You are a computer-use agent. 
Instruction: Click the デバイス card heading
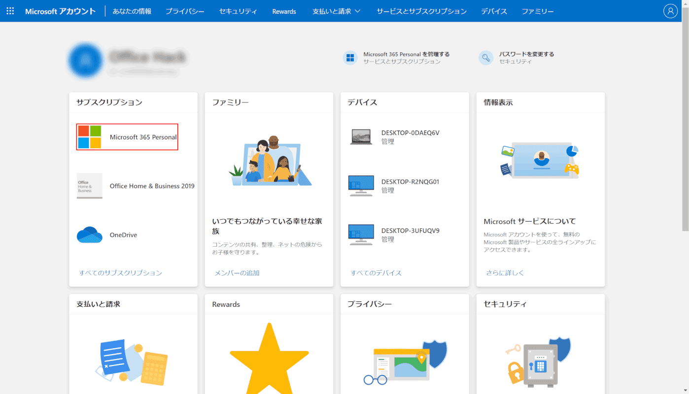362,102
